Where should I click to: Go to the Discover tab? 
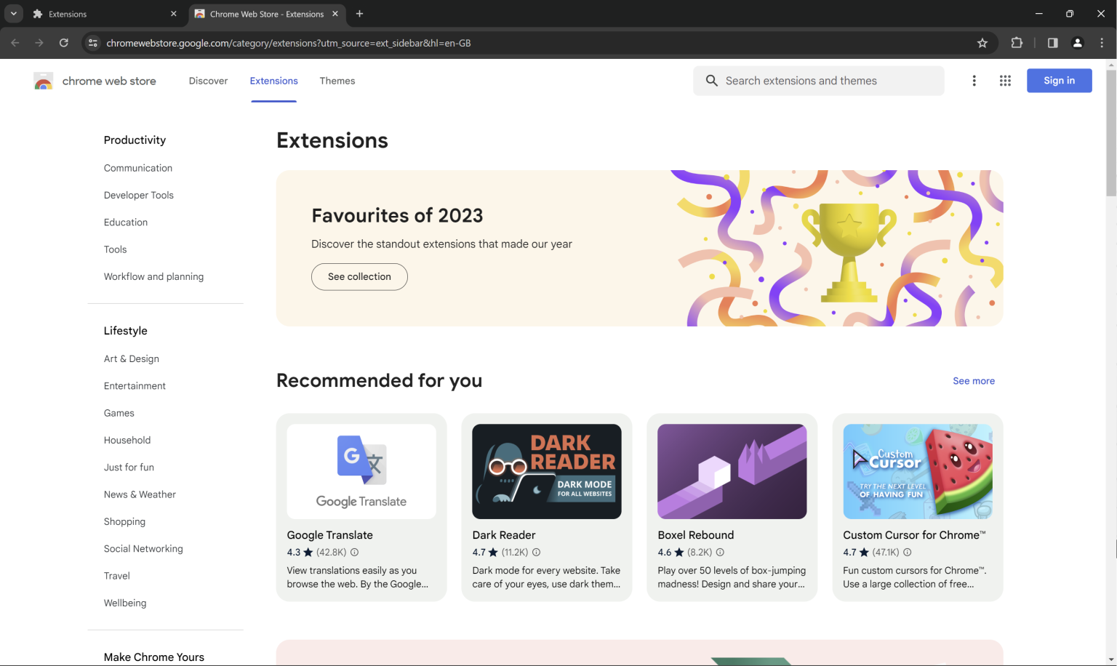(x=208, y=81)
